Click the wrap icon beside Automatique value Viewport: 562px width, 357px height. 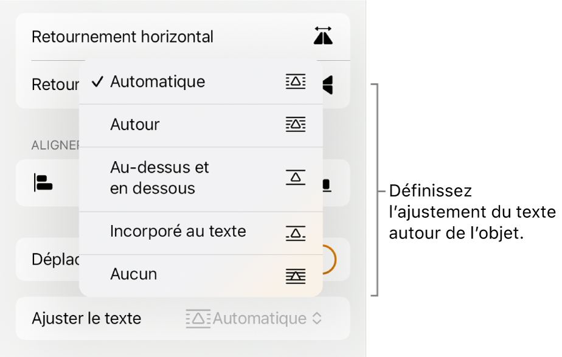198,318
